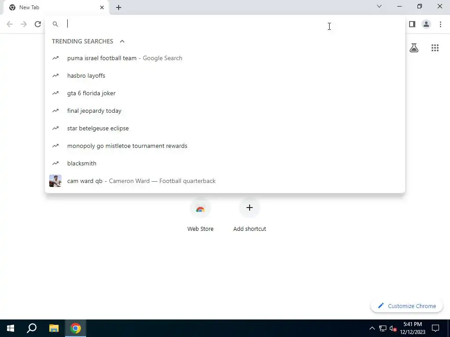Image resolution: width=450 pixels, height=337 pixels.
Task: Select suggestion final jeopardy today
Action: click(x=225, y=111)
